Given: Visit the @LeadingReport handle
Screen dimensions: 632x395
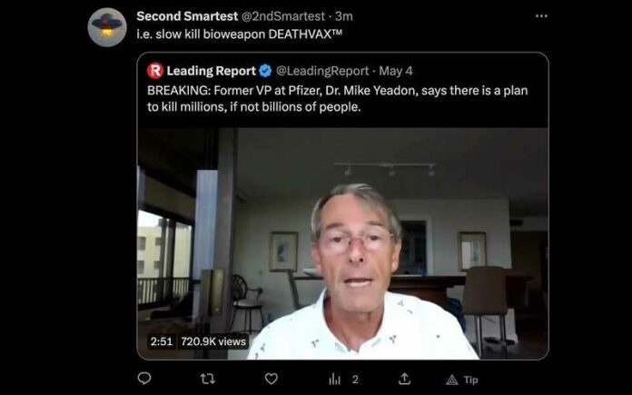Looking at the screenshot, I should tap(321, 71).
